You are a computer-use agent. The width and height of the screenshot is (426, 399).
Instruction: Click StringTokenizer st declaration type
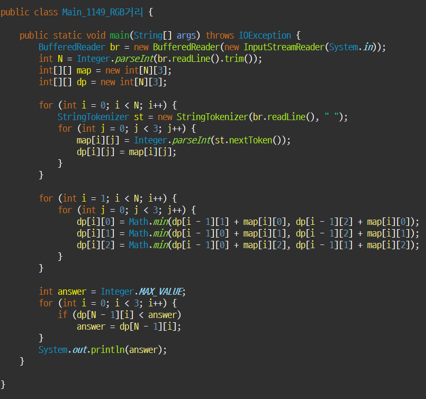pos(93,117)
